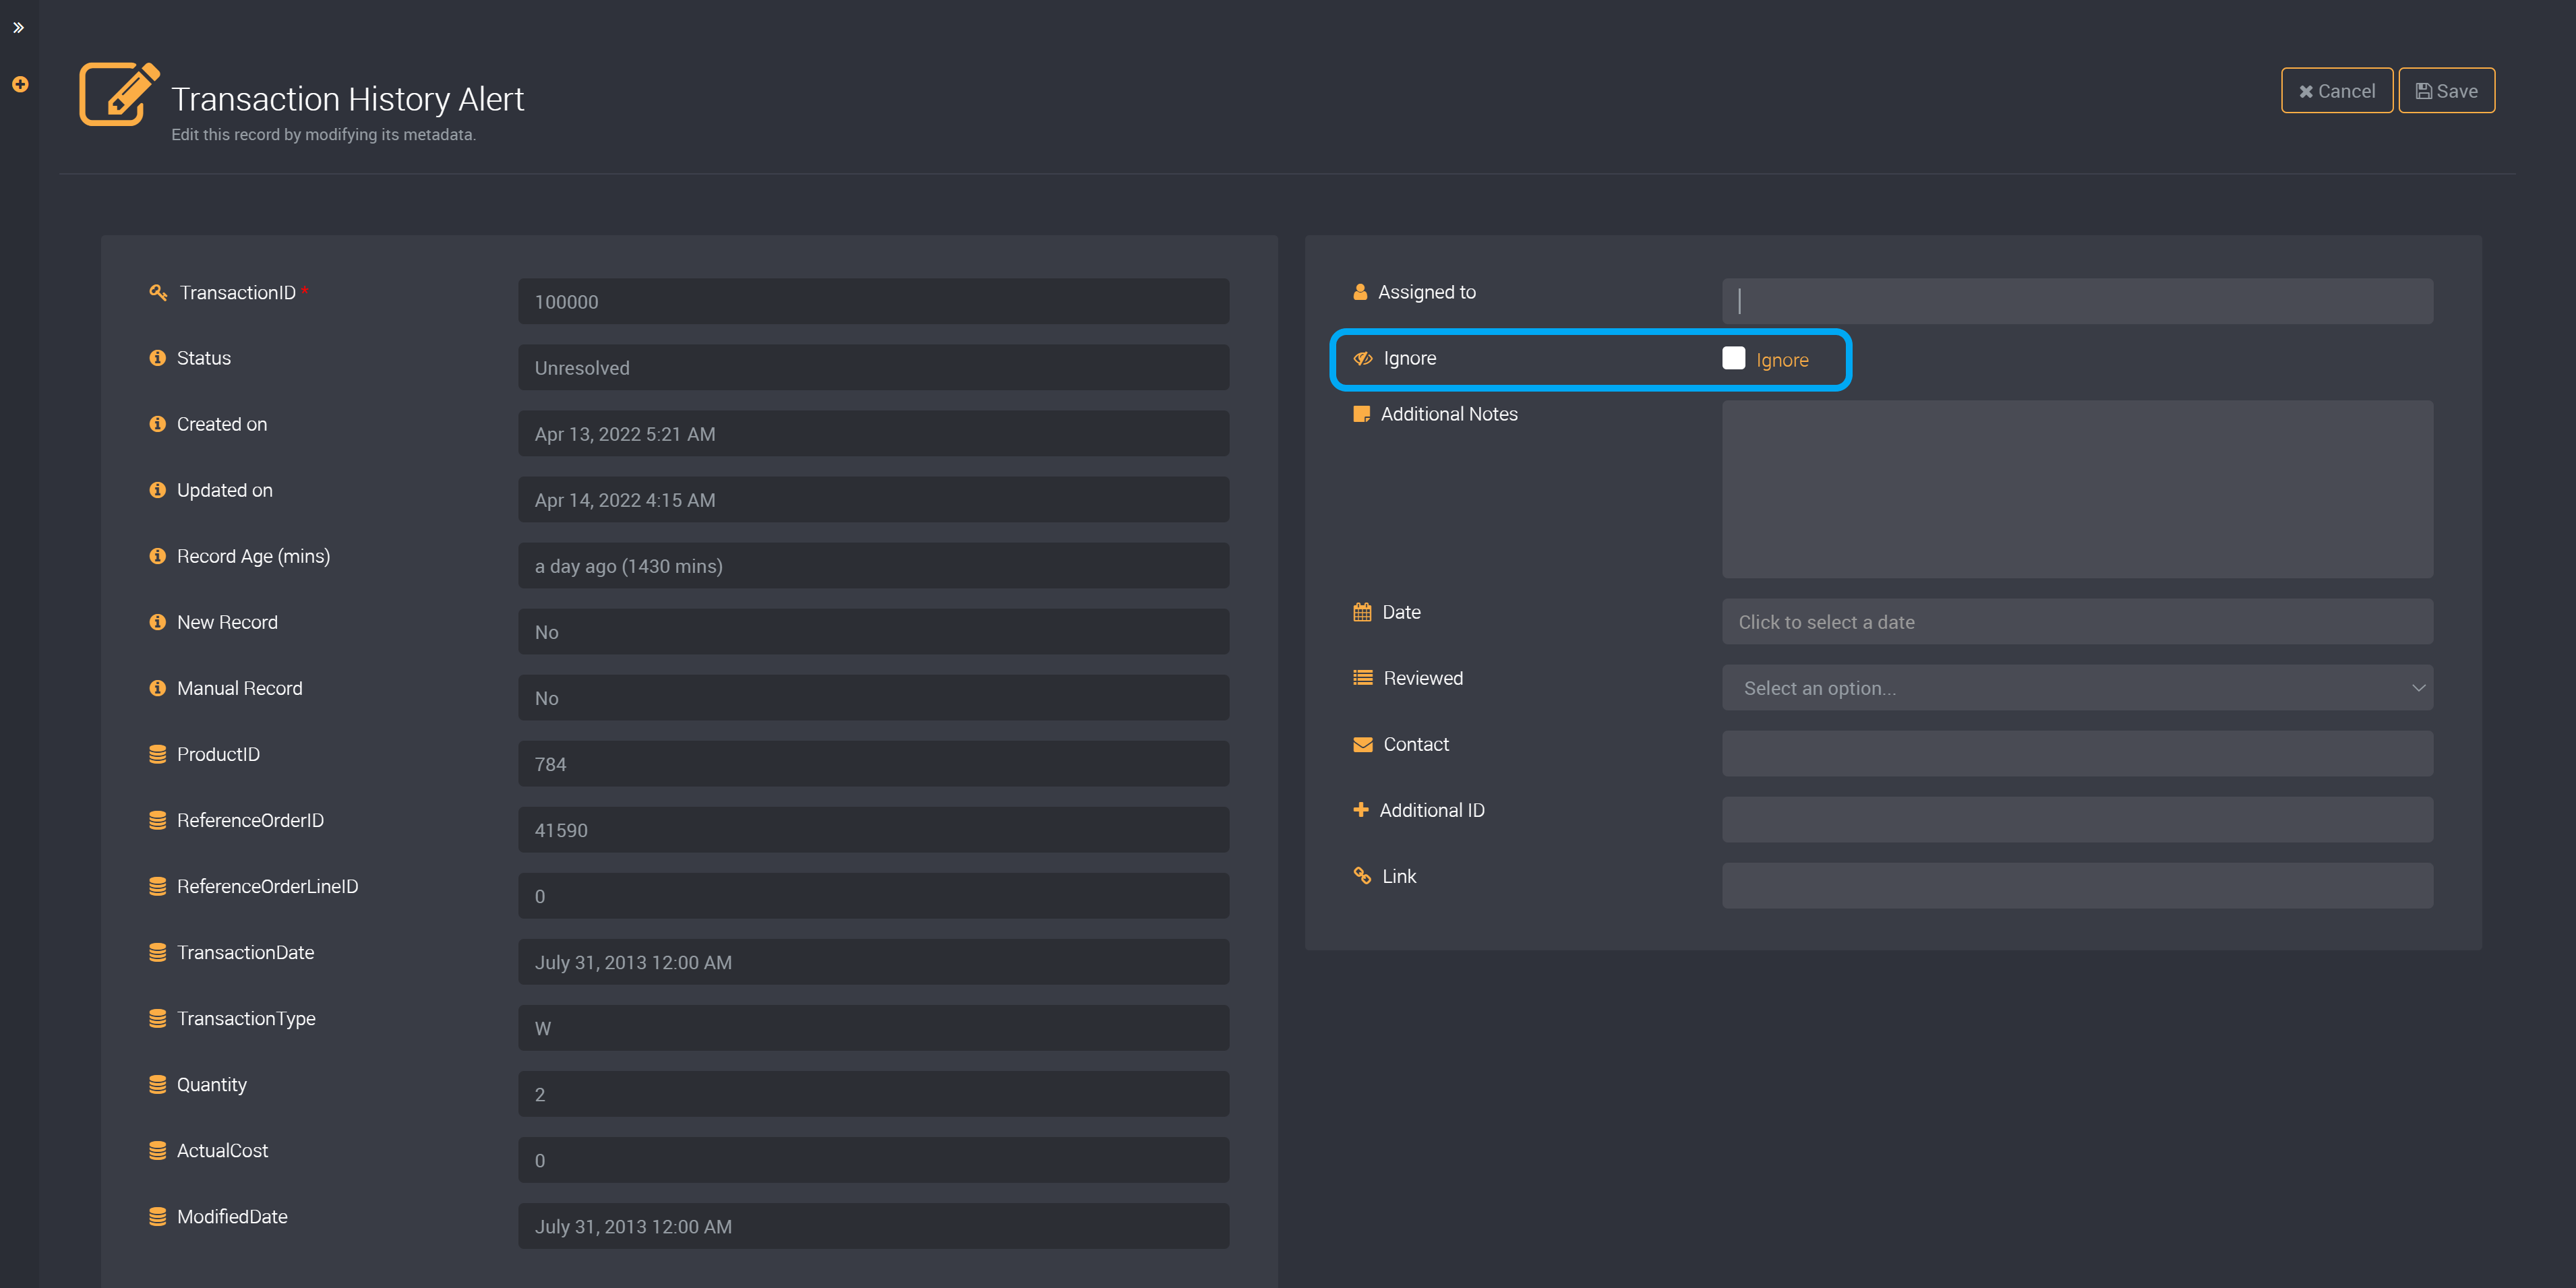Image resolution: width=2576 pixels, height=1288 pixels.
Task: Click the database icon next to TransactionDate
Action: 157,952
